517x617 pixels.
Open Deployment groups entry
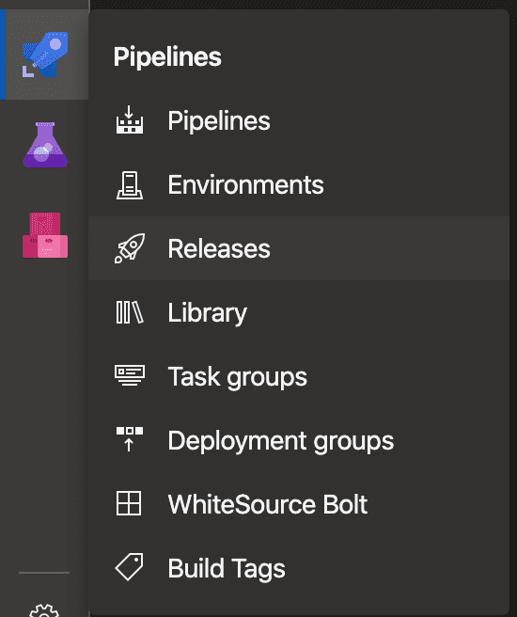pyautogui.click(x=299, y=440)
